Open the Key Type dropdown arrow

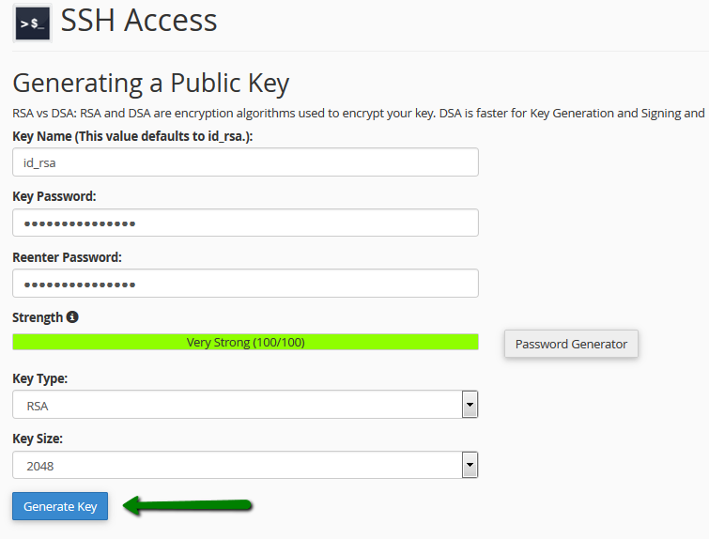click(470, 404)
